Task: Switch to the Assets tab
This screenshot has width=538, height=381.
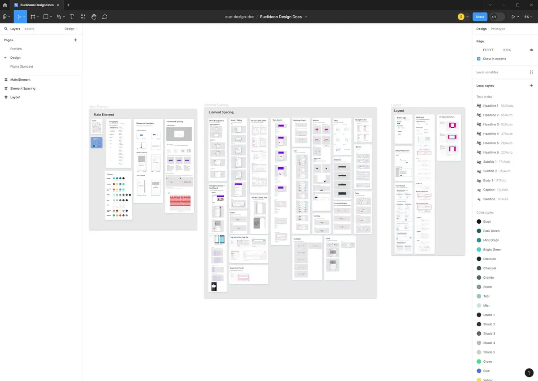Action: click(29, 29)
